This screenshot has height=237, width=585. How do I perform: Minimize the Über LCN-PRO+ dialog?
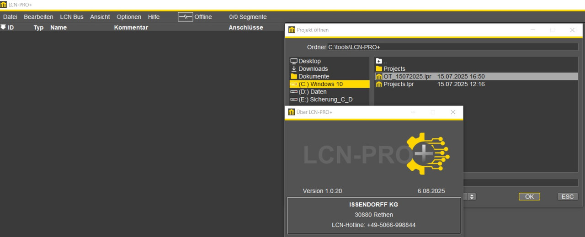413,112
